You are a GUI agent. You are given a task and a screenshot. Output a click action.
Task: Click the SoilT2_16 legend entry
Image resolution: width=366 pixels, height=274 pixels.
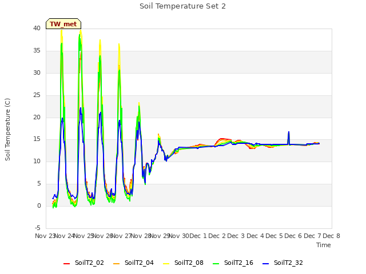point(233,263)
